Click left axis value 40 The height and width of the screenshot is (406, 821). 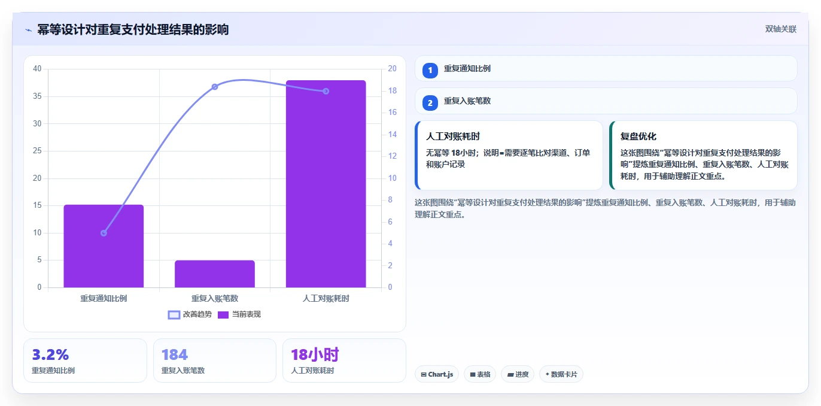37,69
